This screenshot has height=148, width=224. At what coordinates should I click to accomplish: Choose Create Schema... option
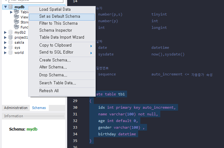[x=62, y=60]
